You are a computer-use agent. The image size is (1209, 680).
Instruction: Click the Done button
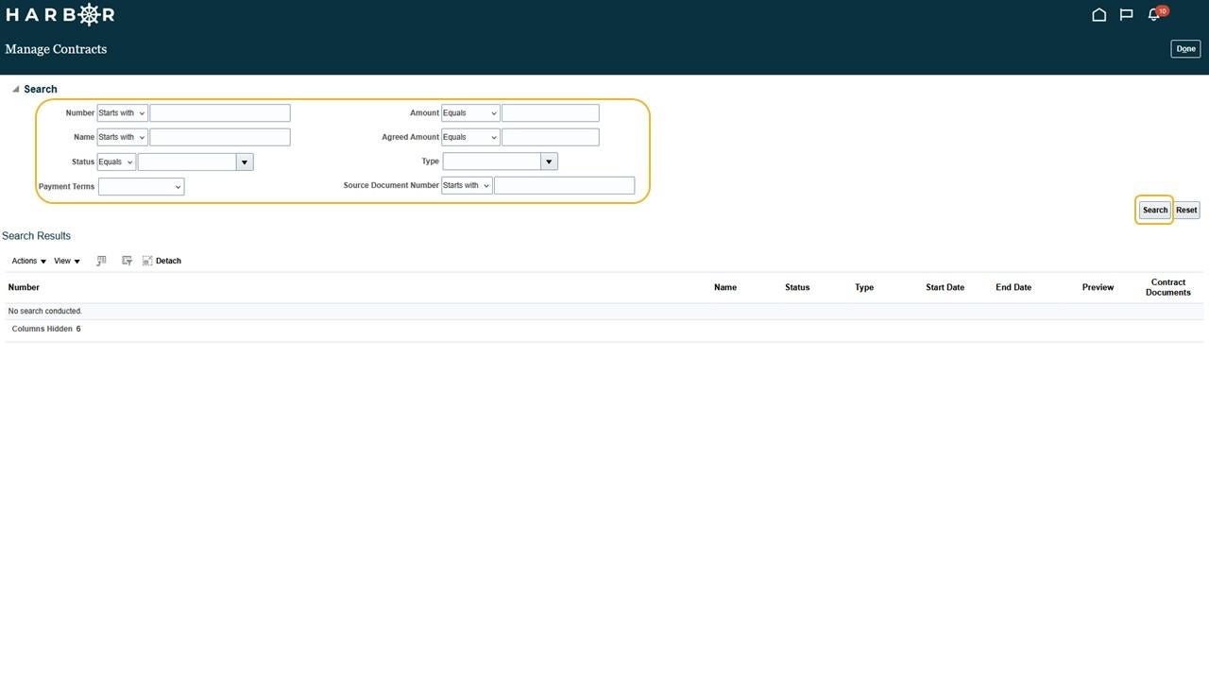click(x=1185, y=49)
